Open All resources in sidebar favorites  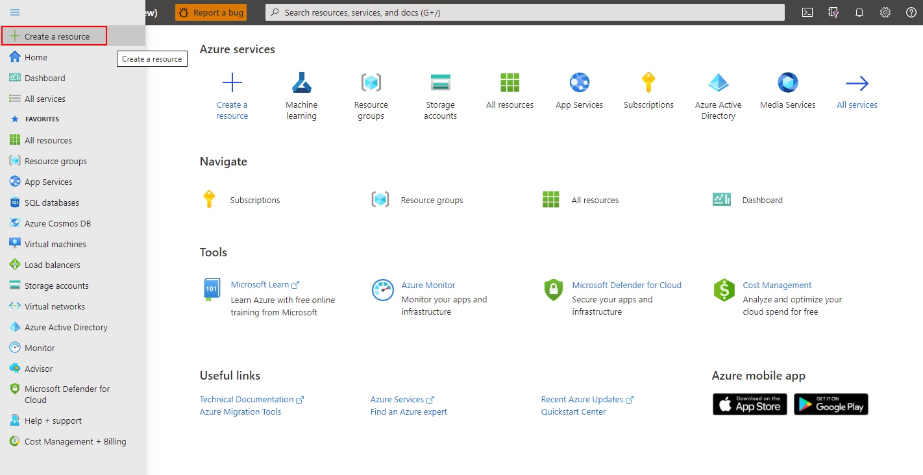73,140
